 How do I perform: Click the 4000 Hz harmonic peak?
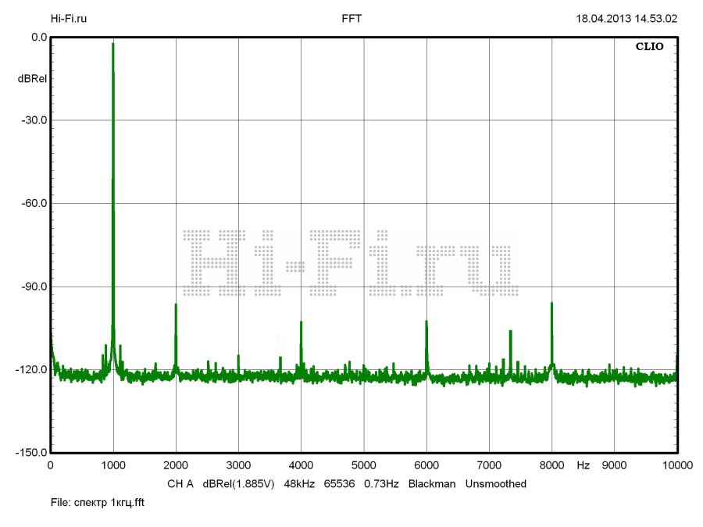click(301, 322)
